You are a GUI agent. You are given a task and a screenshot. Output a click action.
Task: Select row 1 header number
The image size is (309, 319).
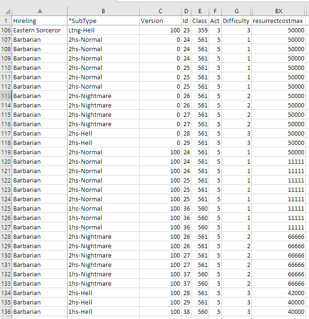coord(6,21)
